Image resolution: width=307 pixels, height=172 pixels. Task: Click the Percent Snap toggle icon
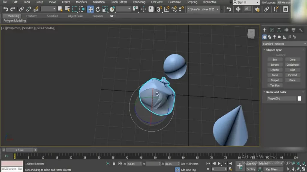coord(174,9)
